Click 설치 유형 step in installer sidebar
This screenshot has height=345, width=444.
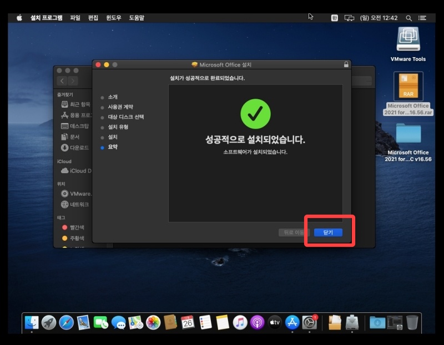[x=118, y=127]
